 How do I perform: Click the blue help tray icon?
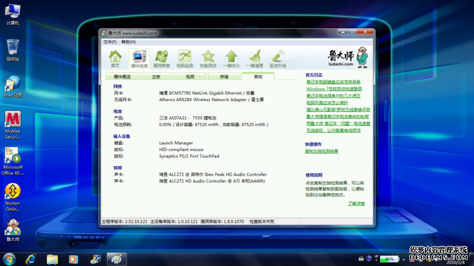click(369, 258)
